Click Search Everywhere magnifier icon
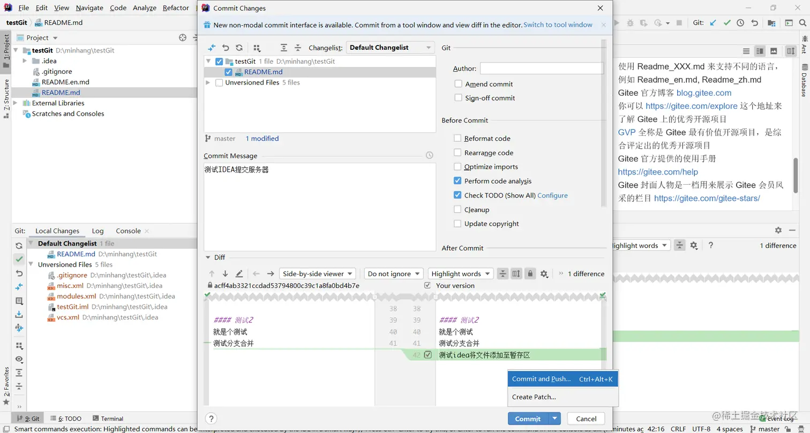810x433 pixels. click(802, 23)
